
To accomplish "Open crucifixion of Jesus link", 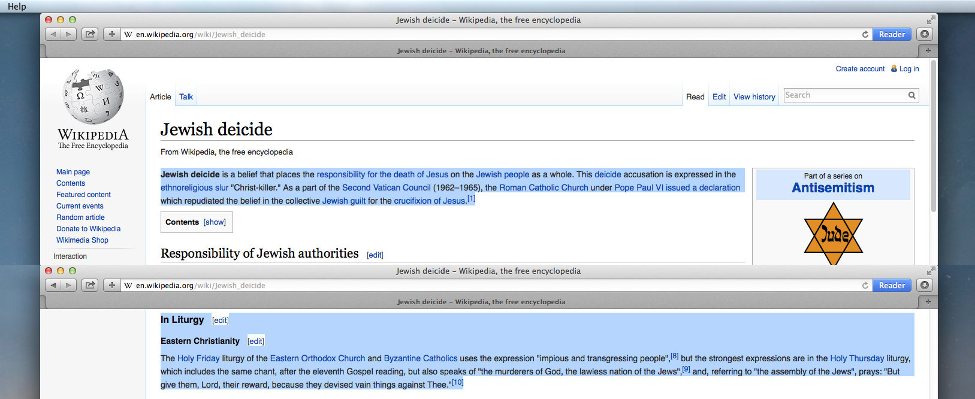I will [x=430, y=201].
